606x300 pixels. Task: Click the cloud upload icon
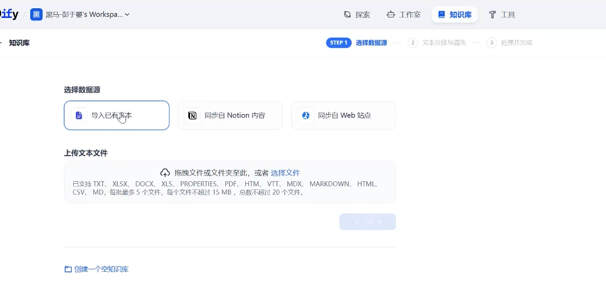pyautogui.click(x=165, y=173)
